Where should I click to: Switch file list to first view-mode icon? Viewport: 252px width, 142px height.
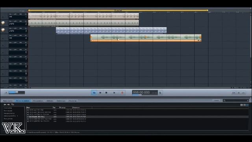coord(241,105)
